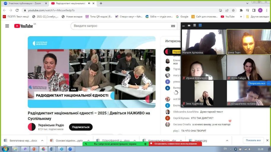Open the YouTube hamburger guide menu
Viewport: 271px width, 152px height.
7,26
